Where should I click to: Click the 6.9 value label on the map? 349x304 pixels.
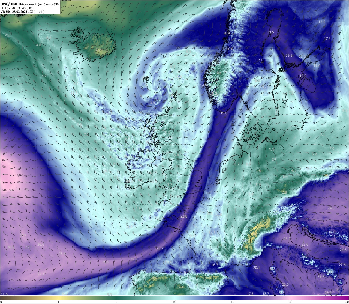tap(314, 154)
